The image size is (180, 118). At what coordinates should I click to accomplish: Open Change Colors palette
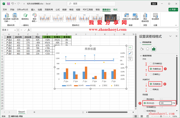pyautogui.click(x=34, y=18)
